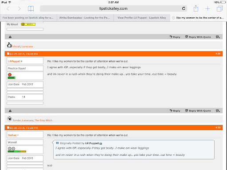Image resolution: width=227 pixels, height=170 pixels.
Task: Click the quote marks icon in quoted post
Action: coord(57,143)
